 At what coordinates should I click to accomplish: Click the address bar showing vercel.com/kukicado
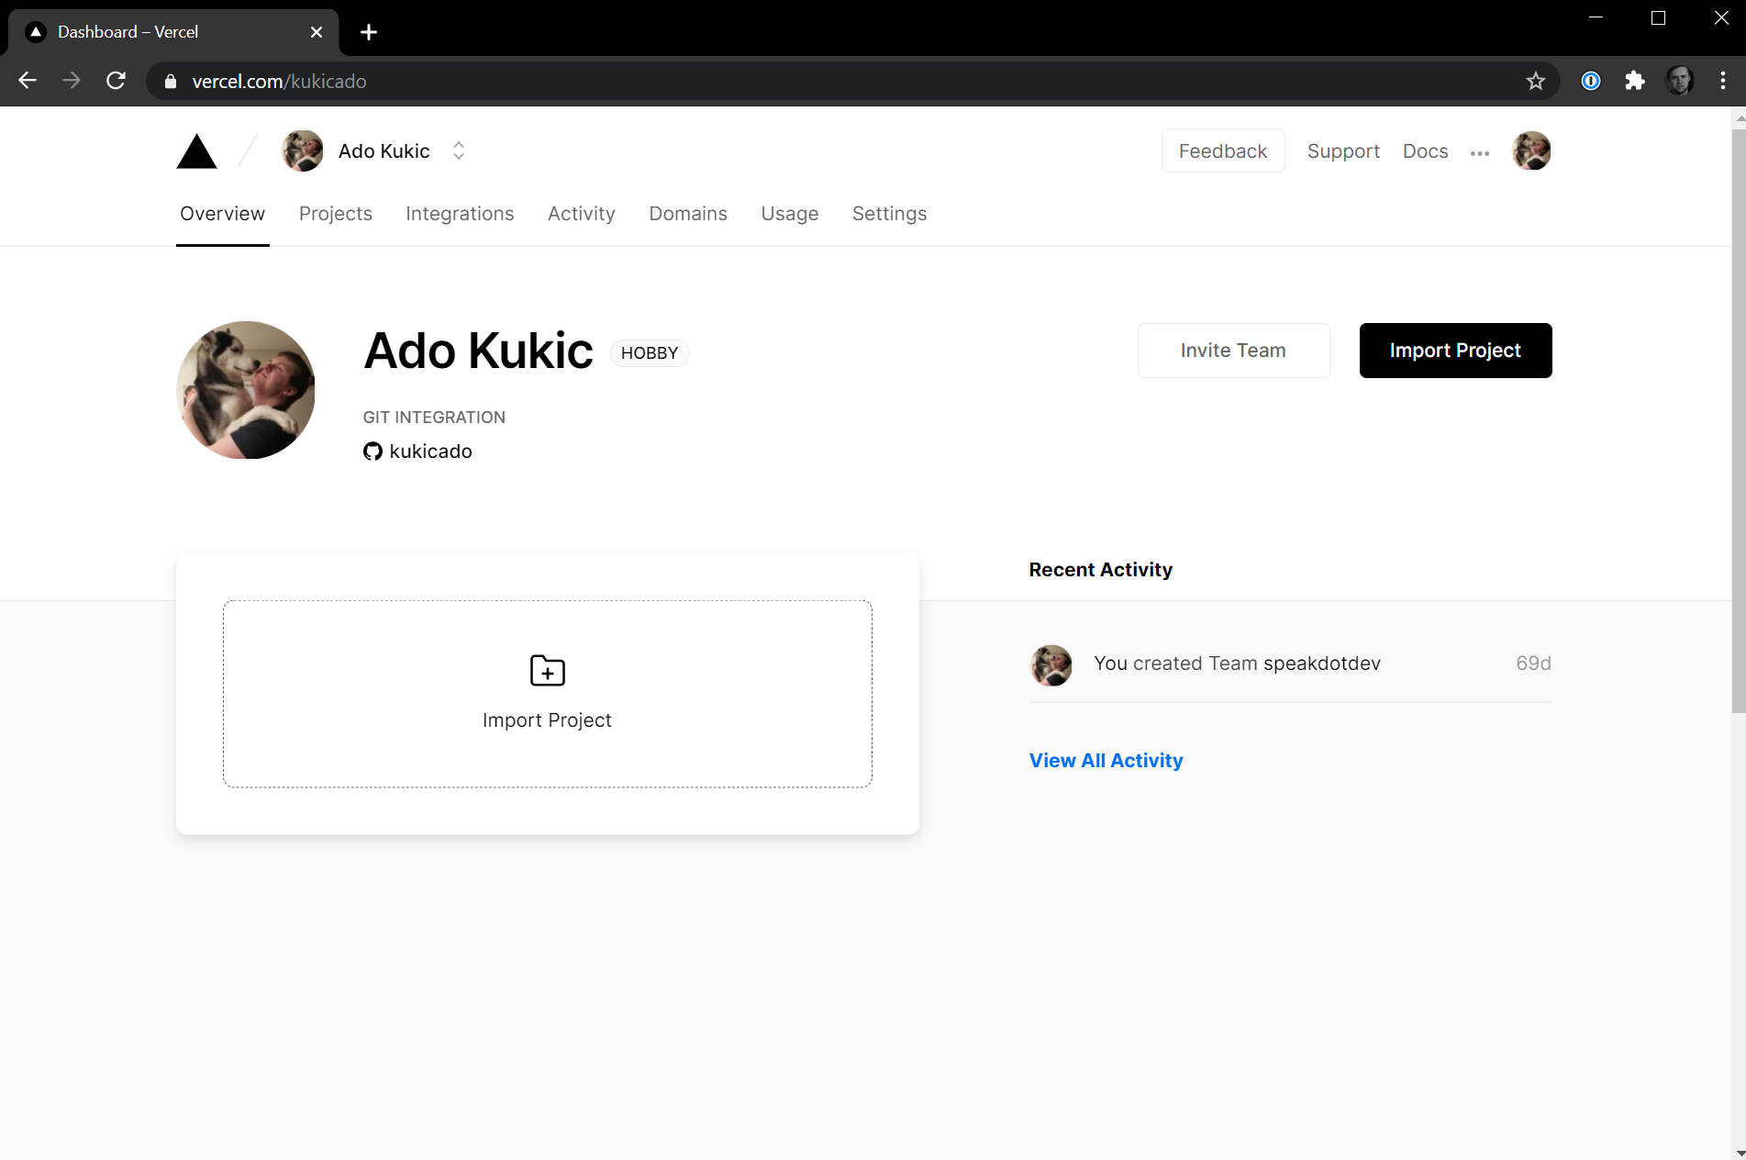[852, 81]
